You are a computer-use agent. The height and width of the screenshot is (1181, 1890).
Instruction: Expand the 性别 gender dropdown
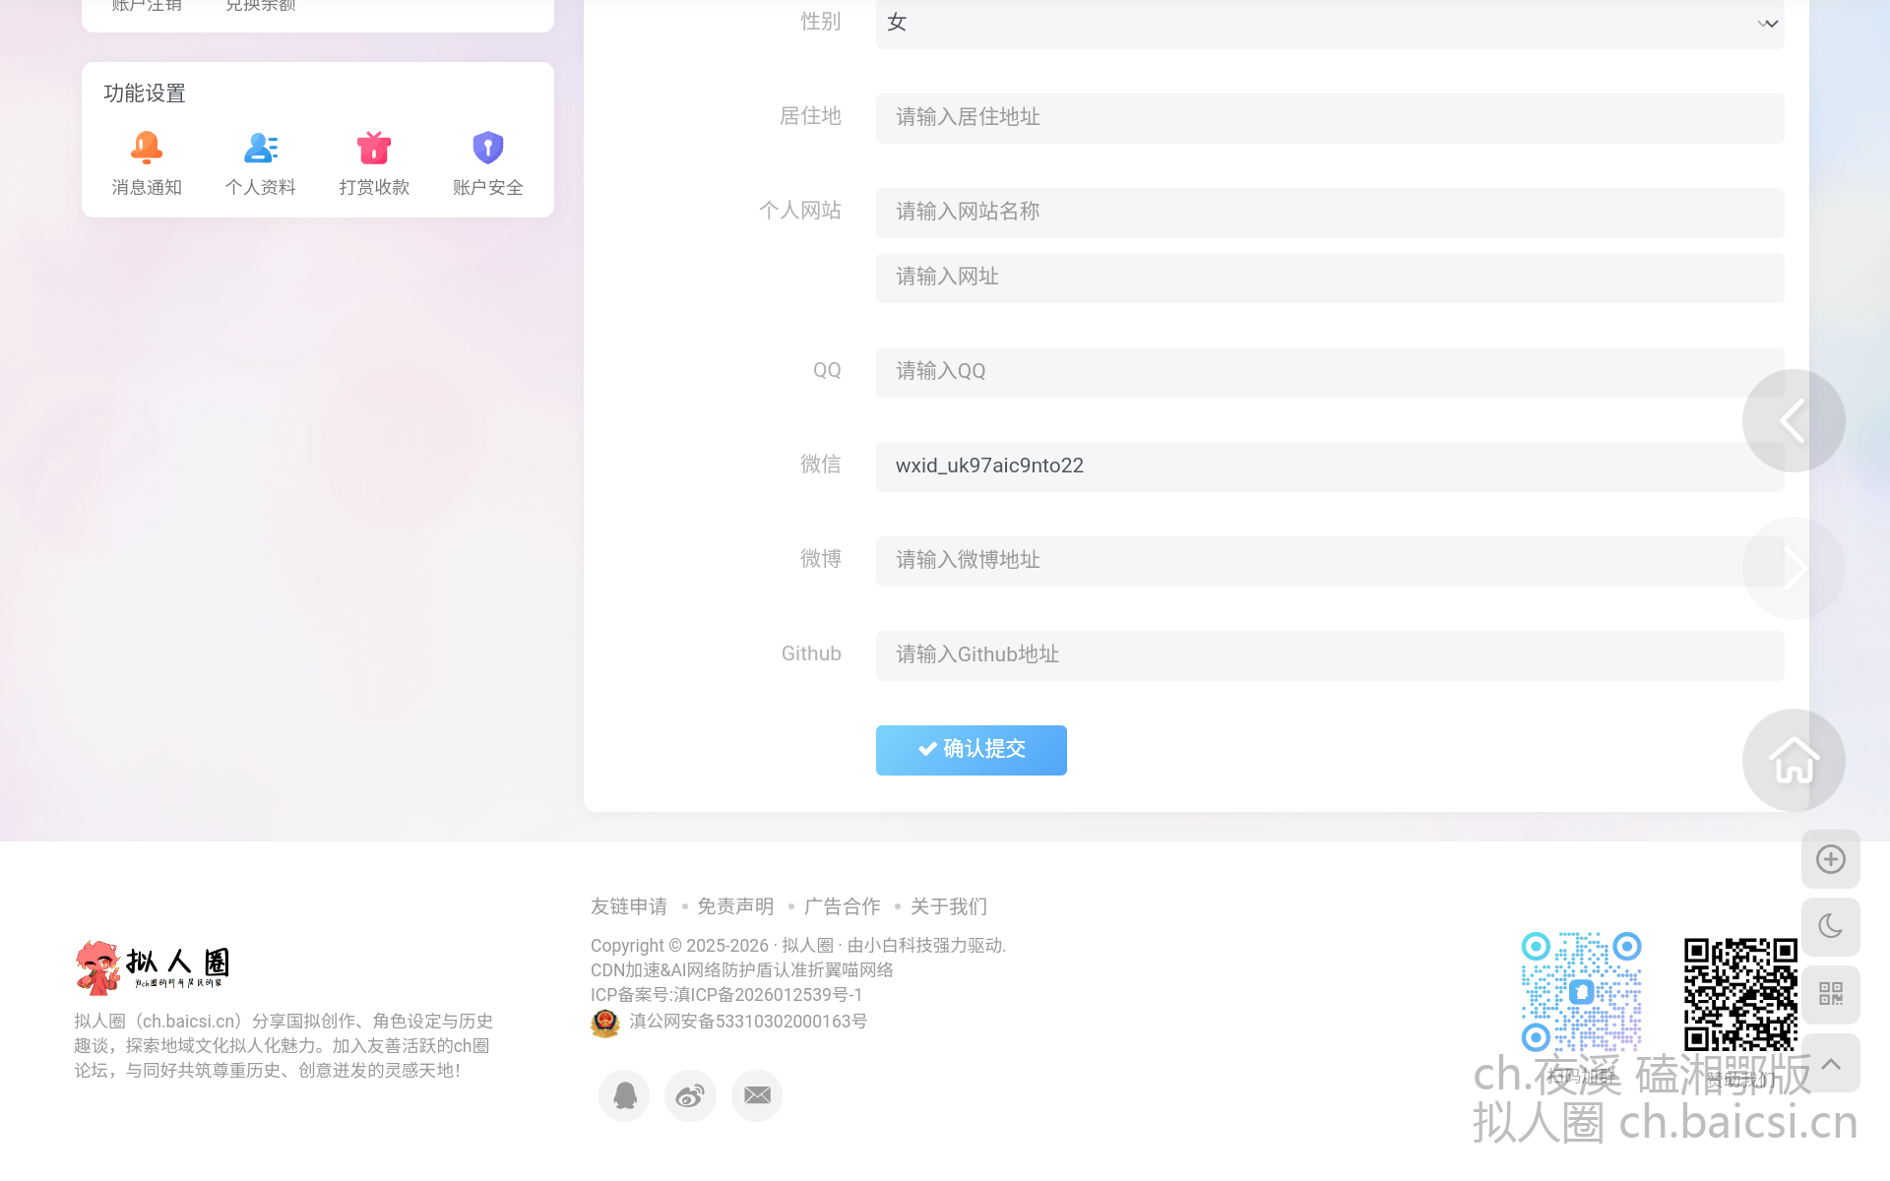tap(1330, 24)
